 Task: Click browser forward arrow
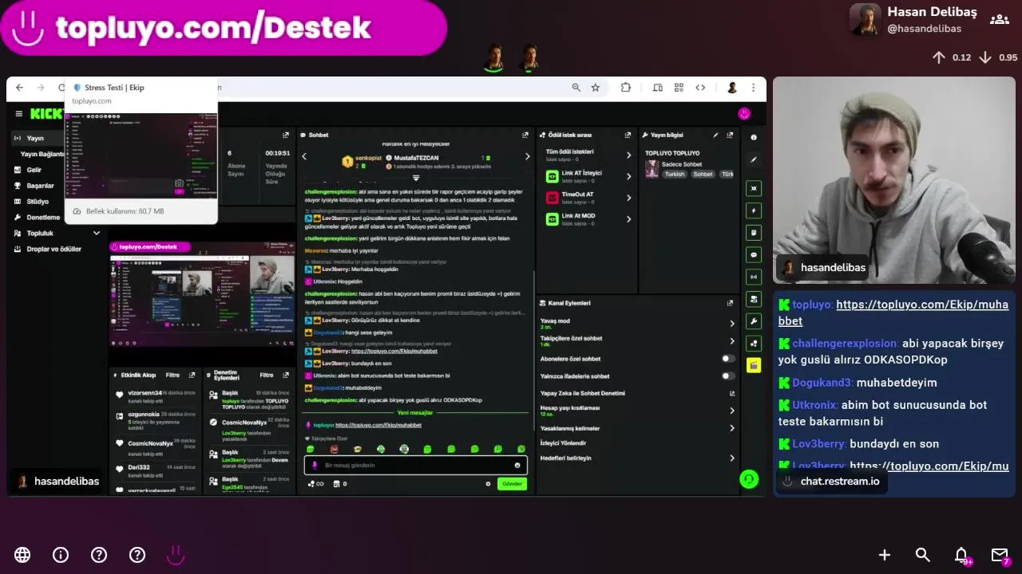(42, 88)
